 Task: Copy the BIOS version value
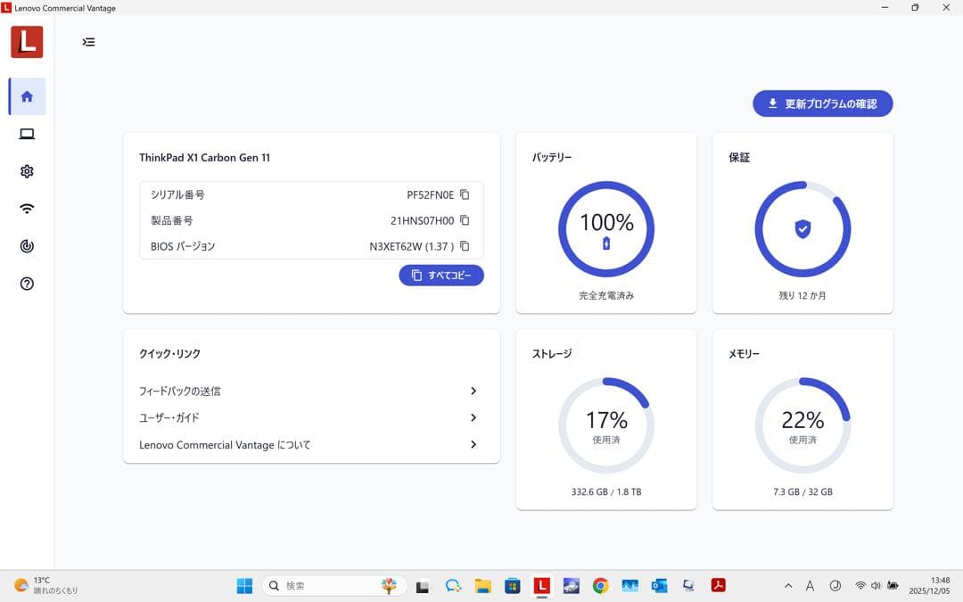[x=465, y=246]
